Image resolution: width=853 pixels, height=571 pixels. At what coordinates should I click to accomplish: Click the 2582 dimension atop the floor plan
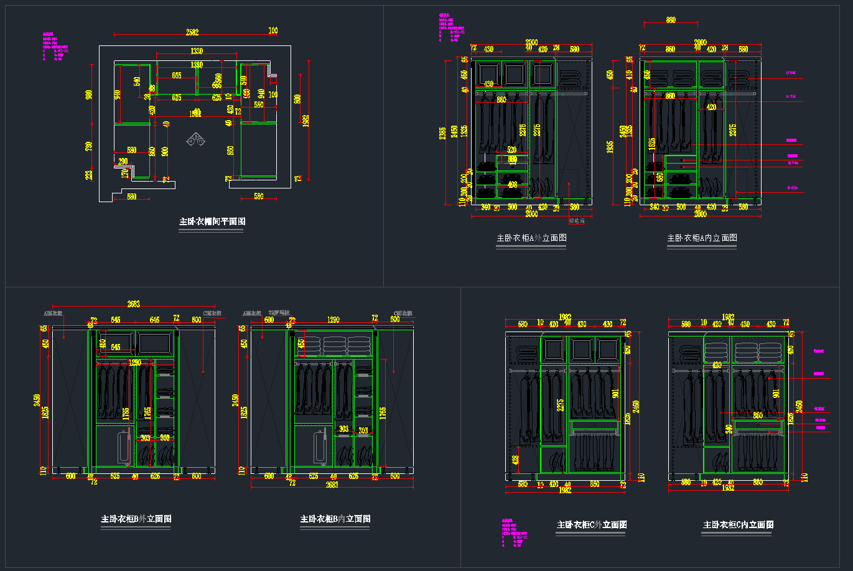193,31
